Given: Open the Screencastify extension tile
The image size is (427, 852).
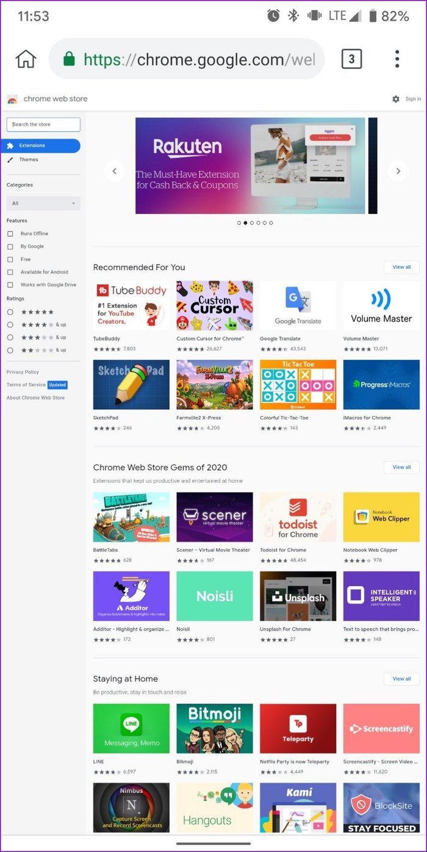Looking at the screenshot, I should [381, 728].
